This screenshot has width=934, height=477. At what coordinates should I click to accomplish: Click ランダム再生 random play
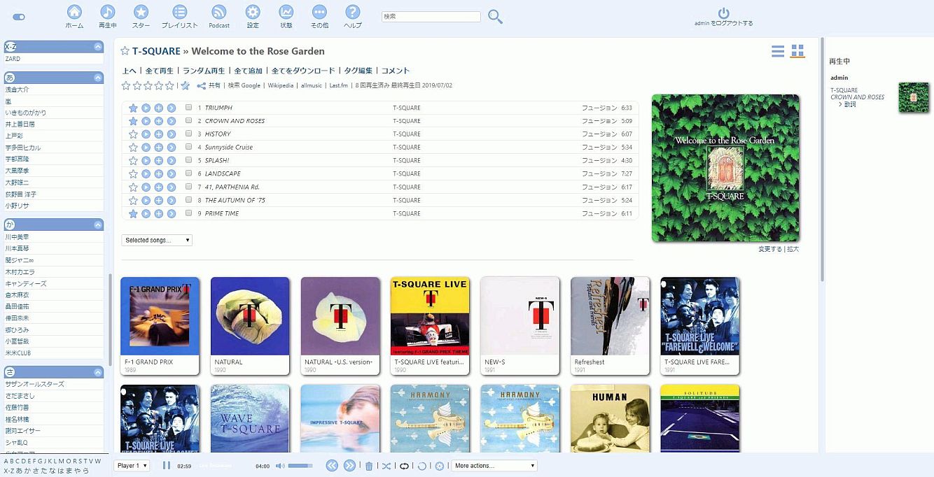click(x=204, y=71)
